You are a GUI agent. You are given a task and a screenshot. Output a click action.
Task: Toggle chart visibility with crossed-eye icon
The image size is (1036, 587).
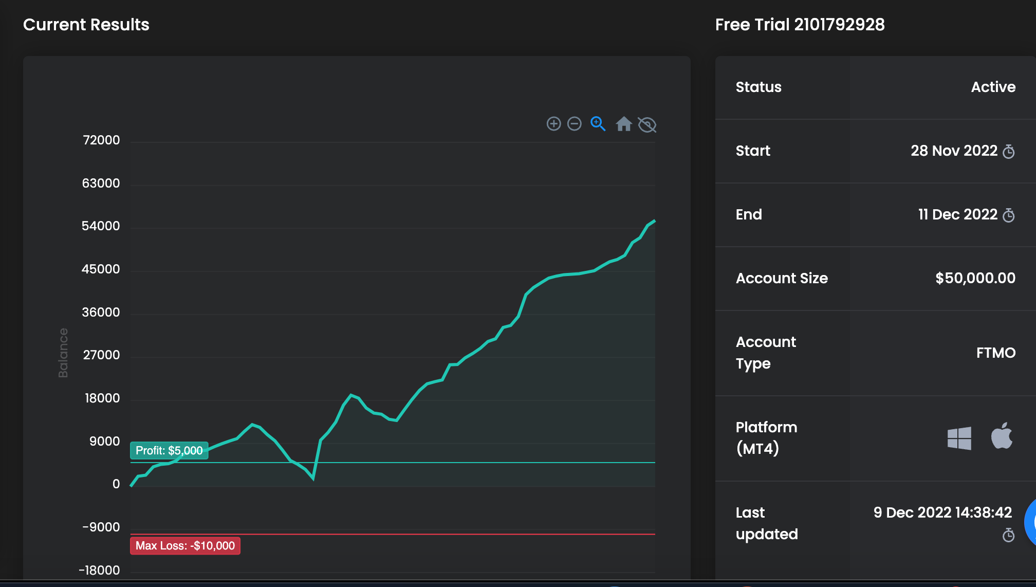point(647,124)
